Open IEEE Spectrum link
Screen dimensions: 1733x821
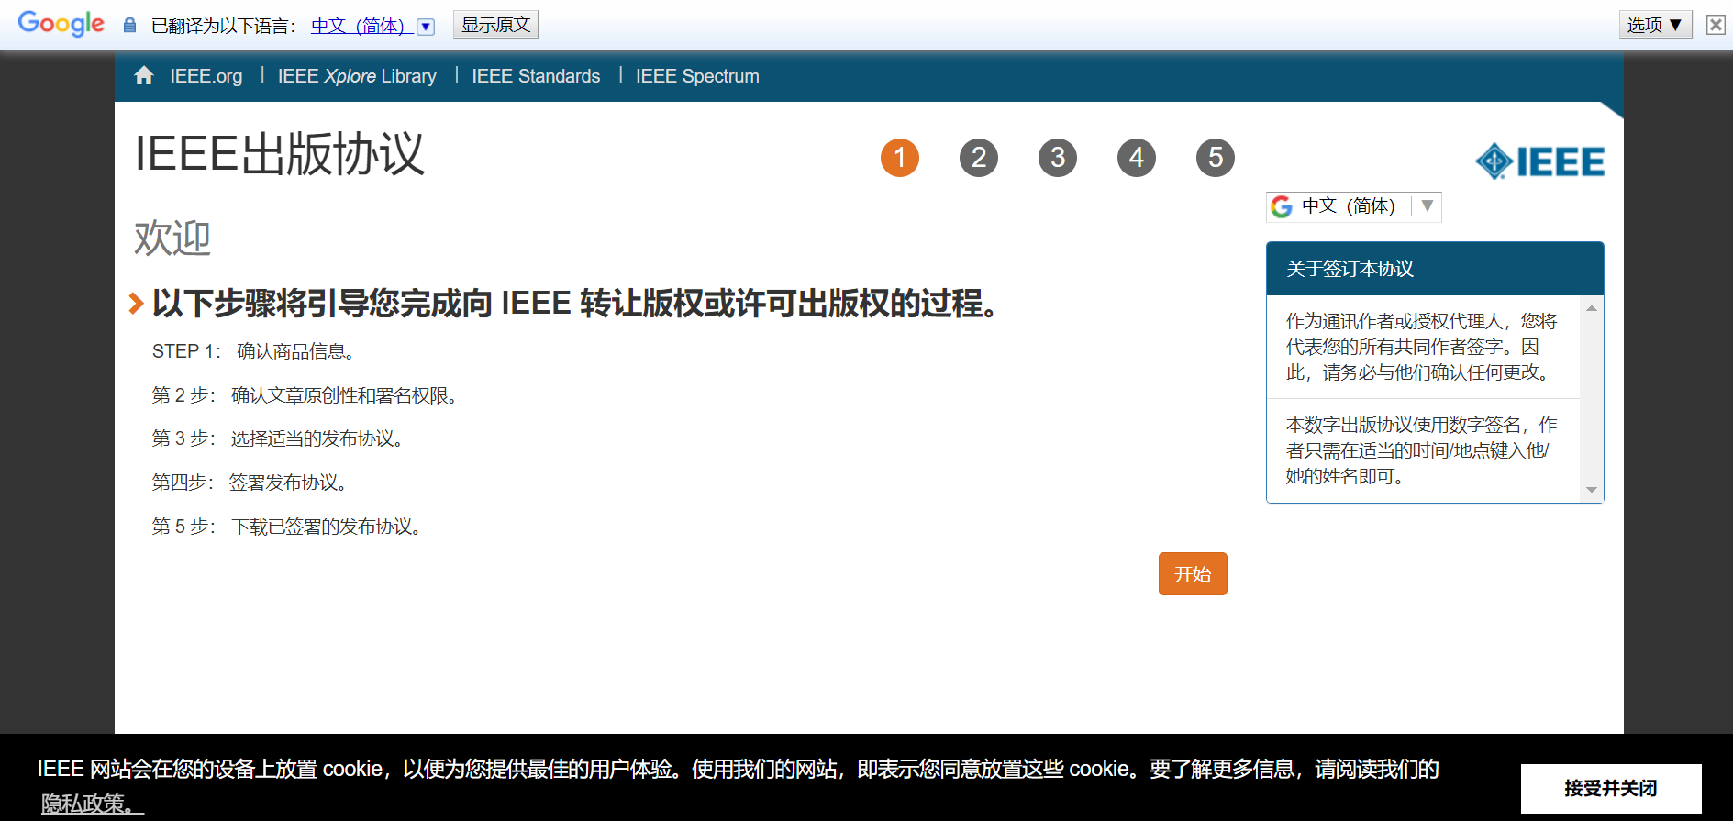[697, 76]
